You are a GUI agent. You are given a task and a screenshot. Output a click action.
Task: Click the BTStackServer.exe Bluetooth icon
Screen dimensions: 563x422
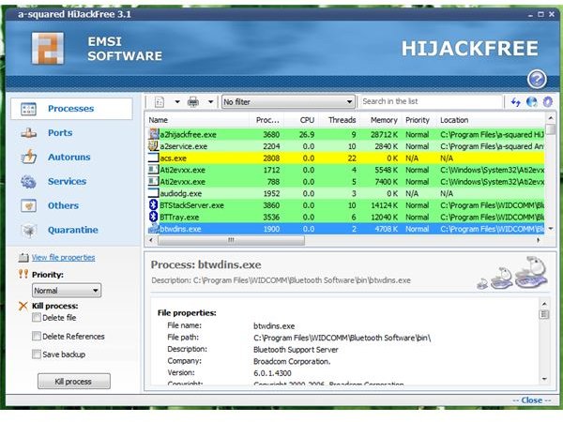153,204
